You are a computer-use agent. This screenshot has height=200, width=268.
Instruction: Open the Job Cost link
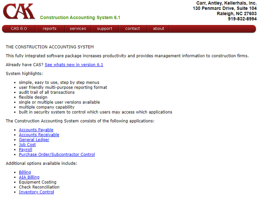coord(27,145)
